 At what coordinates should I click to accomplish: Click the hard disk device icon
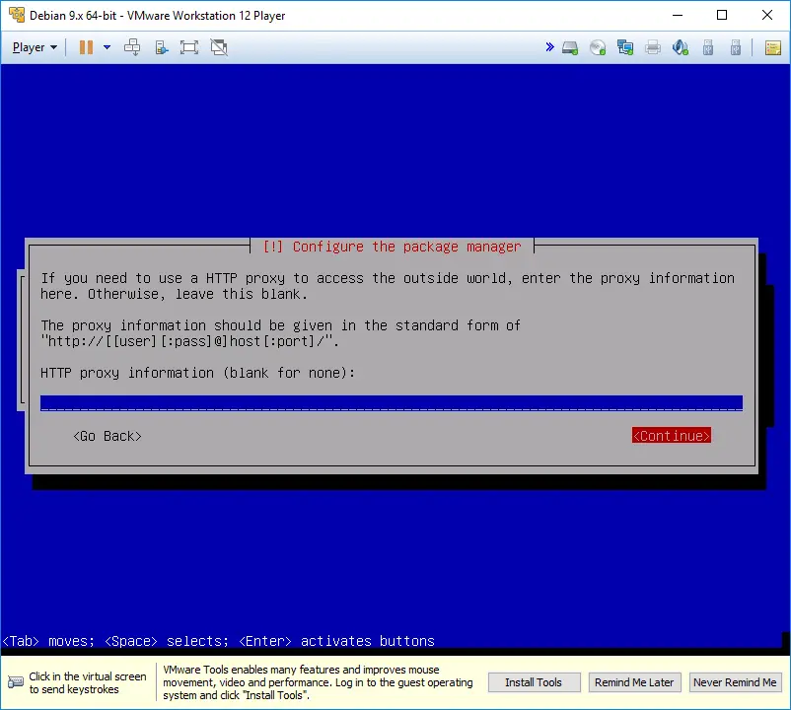[570, 48]
